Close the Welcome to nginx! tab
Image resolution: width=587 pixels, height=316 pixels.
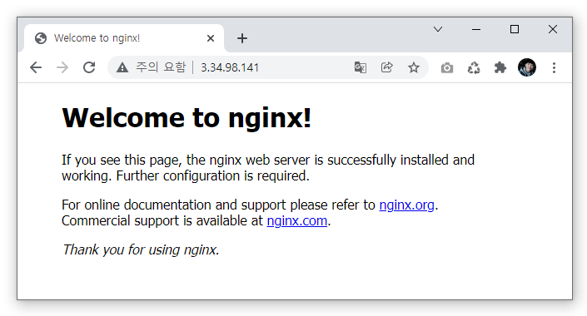coord(211,38)
